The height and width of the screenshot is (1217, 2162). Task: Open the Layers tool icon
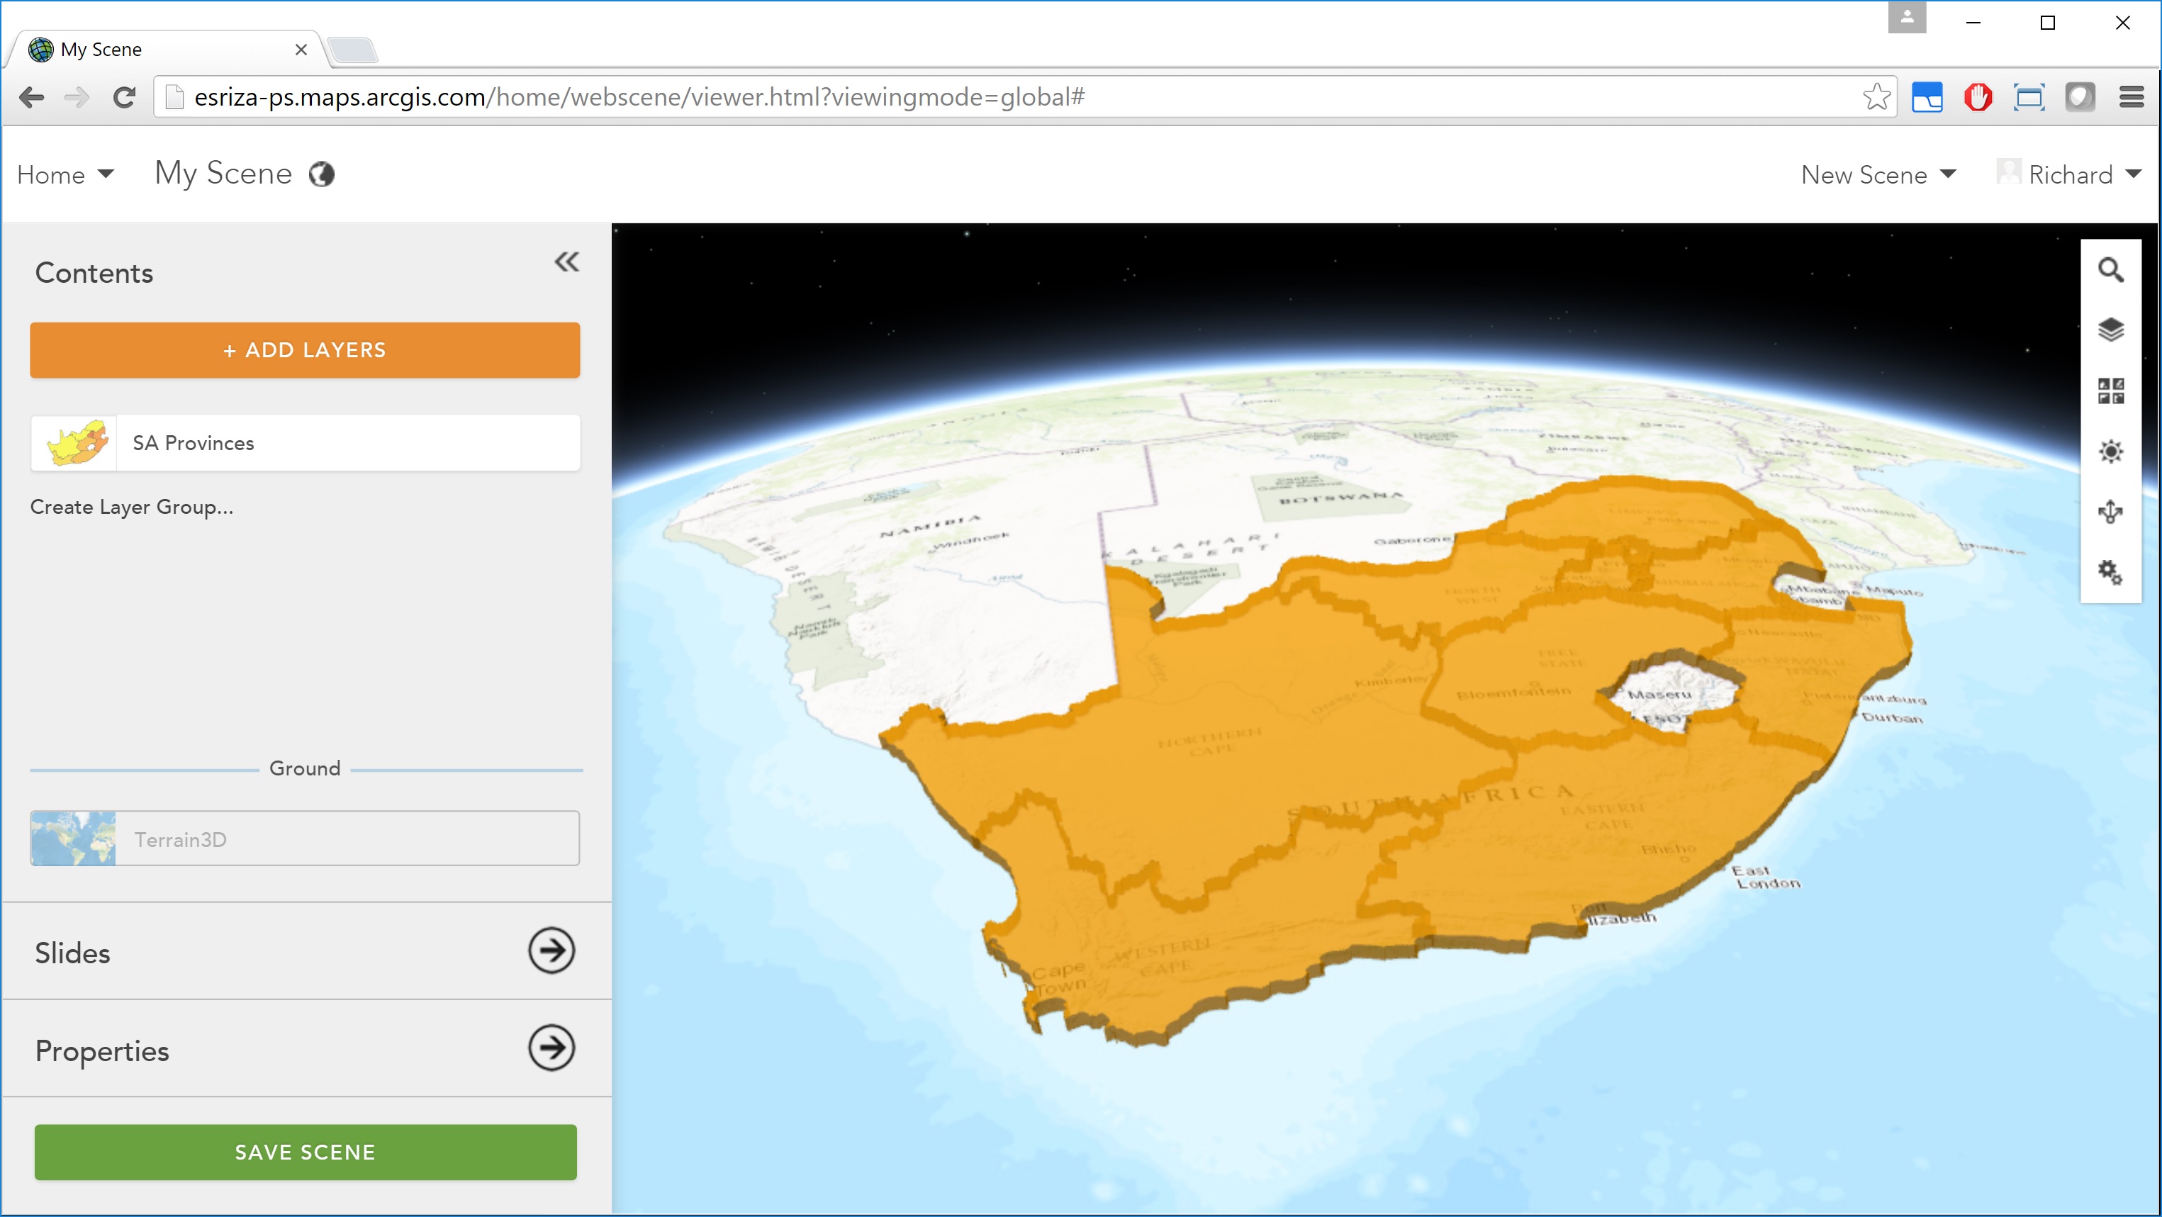[x=2110, y=330]
